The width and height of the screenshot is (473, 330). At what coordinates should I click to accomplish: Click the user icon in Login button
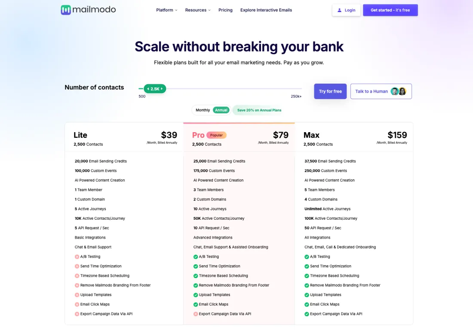[x=340, y=10]
